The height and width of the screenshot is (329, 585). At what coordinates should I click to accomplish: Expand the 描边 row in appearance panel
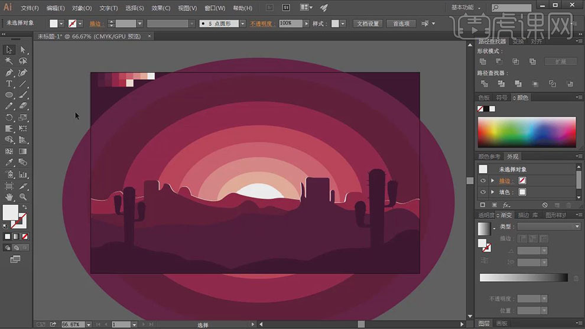[493, 181]
